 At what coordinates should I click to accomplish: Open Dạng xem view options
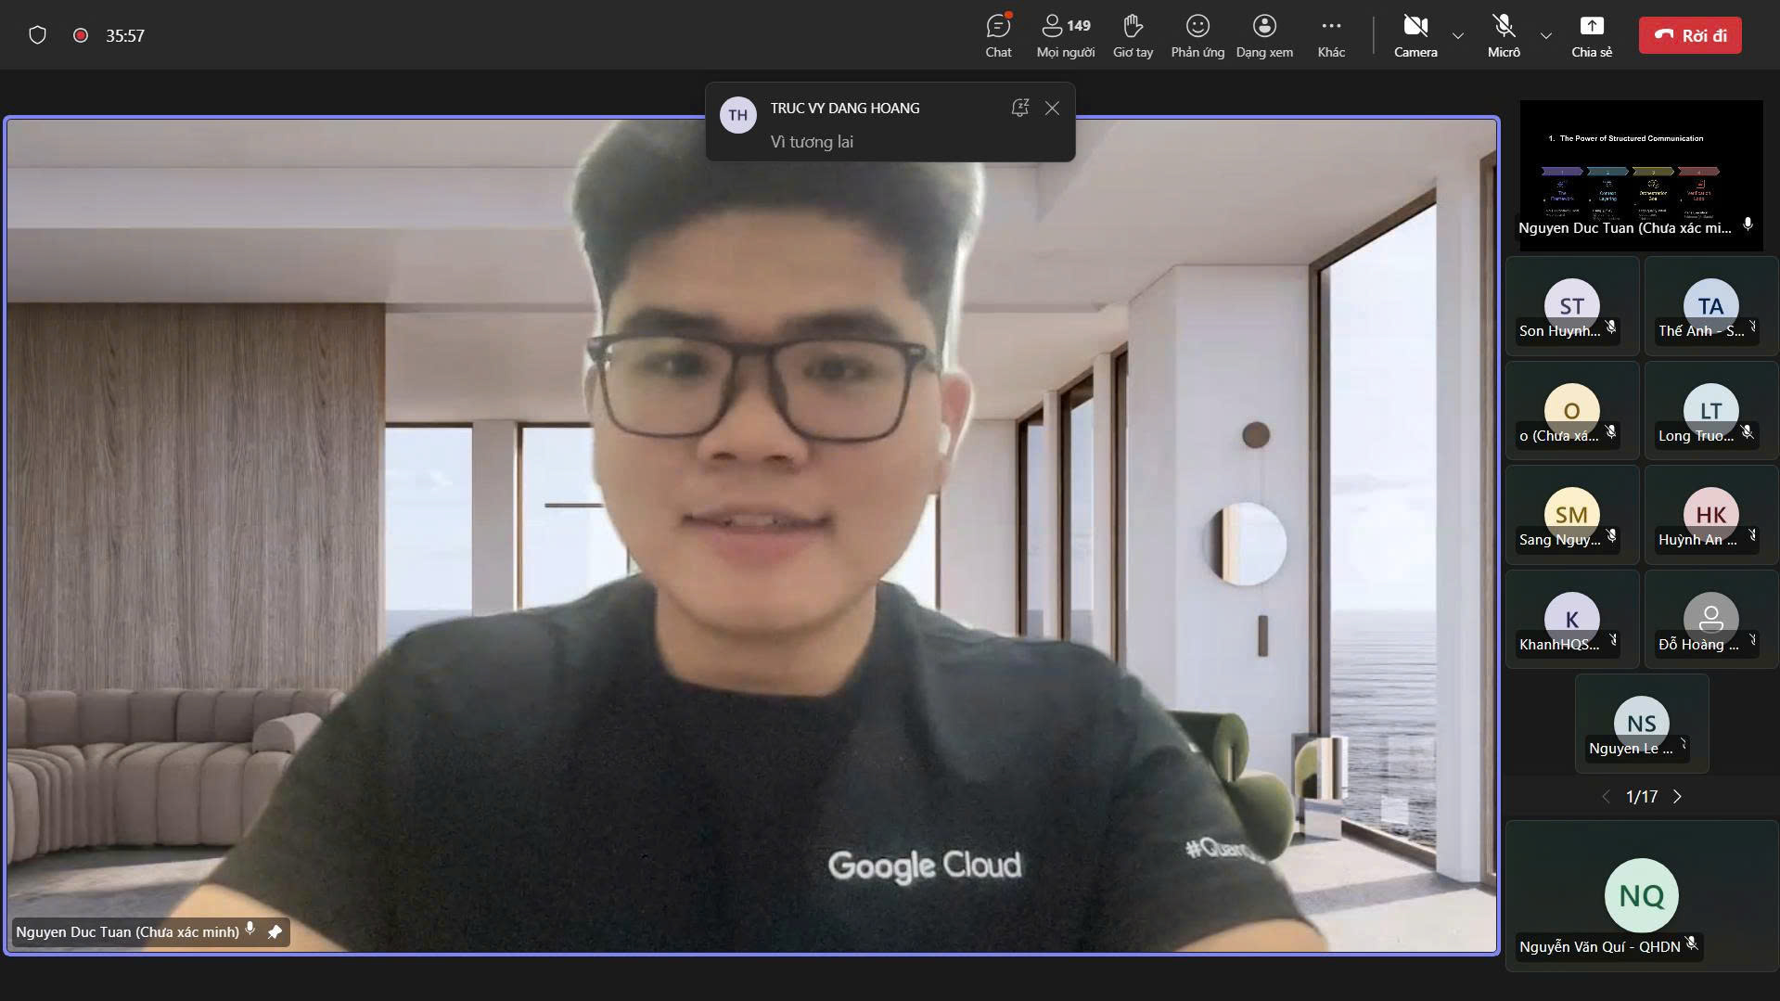(1263, 35)
